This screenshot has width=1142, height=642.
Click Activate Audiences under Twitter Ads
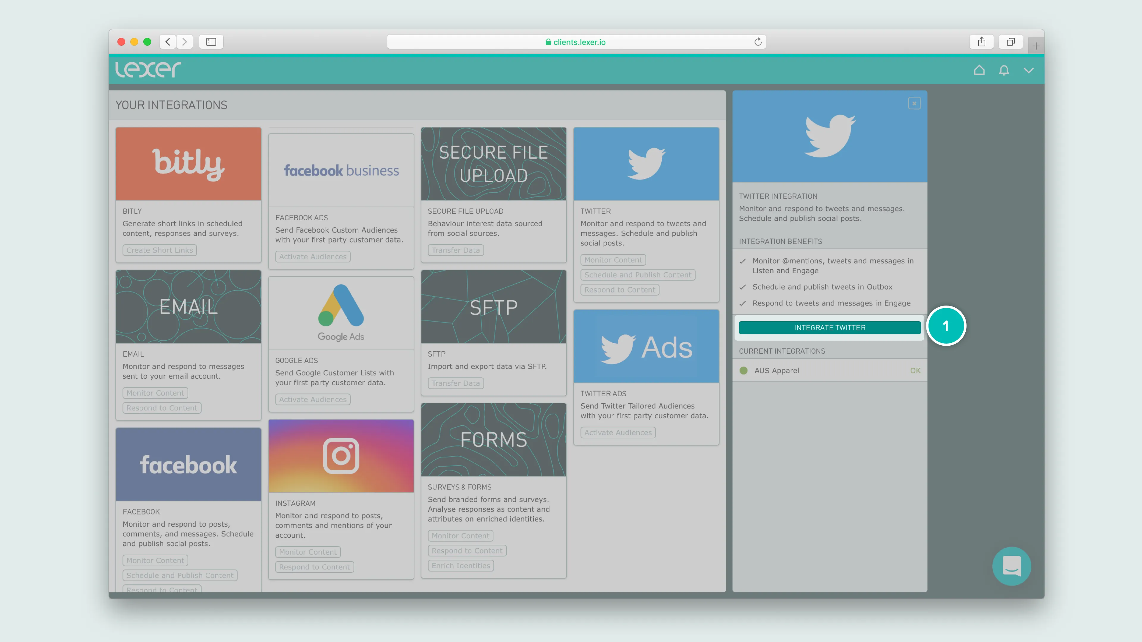pos(618,432)
